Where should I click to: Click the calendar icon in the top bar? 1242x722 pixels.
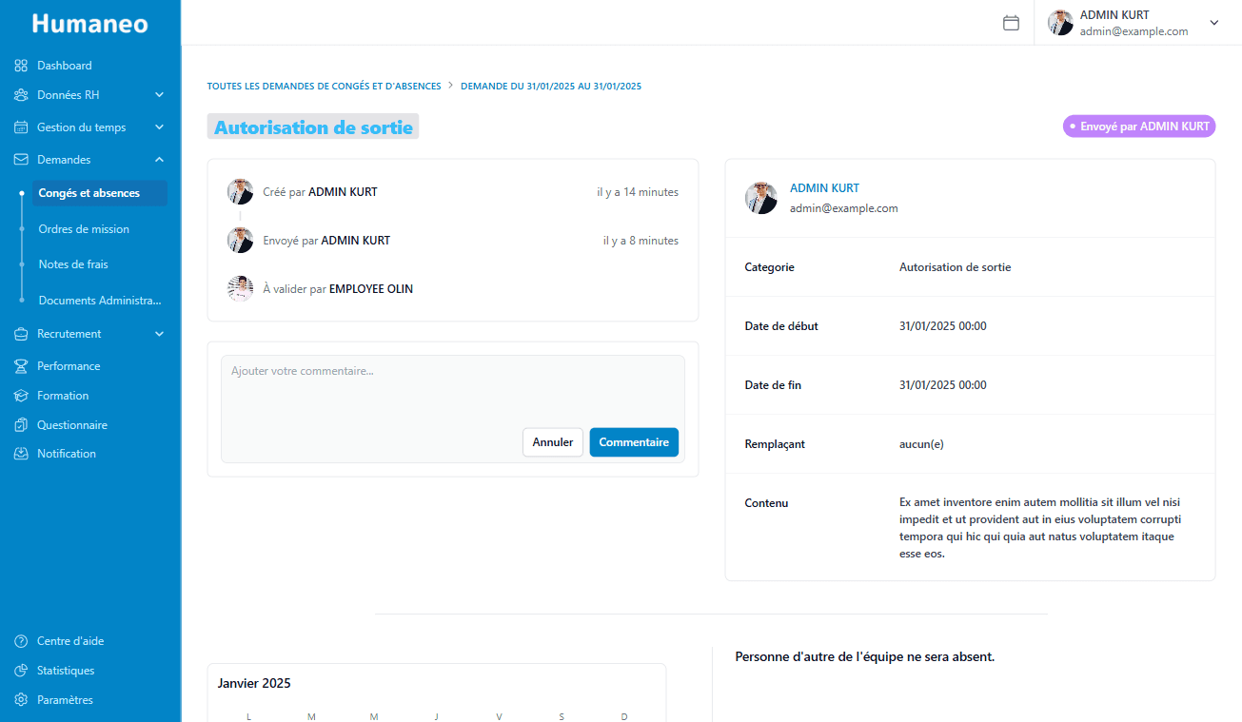[x=1011, y=22]
